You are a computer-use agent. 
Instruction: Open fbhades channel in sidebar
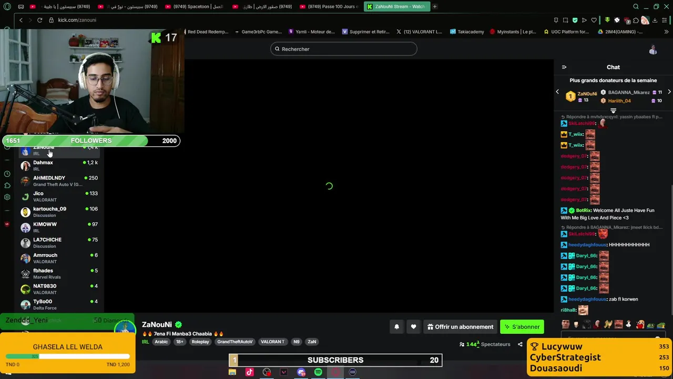coord(59,274)
